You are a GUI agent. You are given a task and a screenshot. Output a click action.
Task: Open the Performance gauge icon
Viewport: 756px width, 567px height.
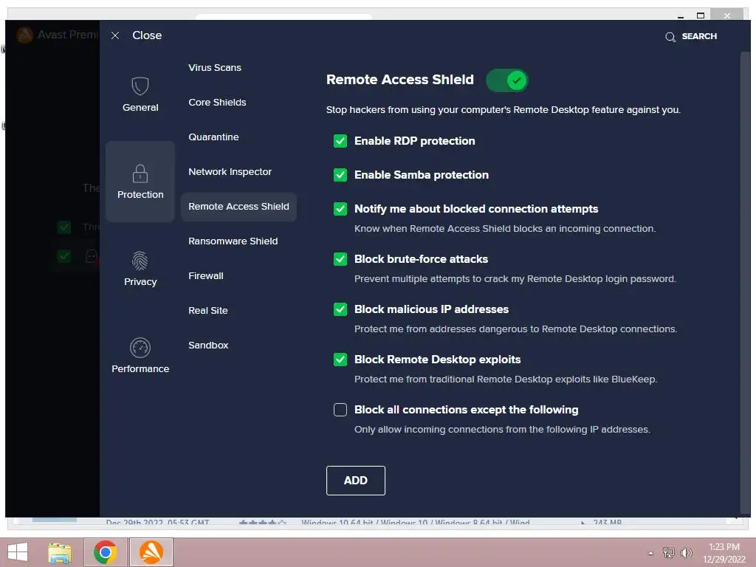[140, 348]
